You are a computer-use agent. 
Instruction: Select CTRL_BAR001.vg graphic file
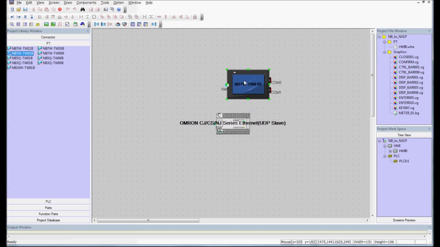tap(409, 67)
